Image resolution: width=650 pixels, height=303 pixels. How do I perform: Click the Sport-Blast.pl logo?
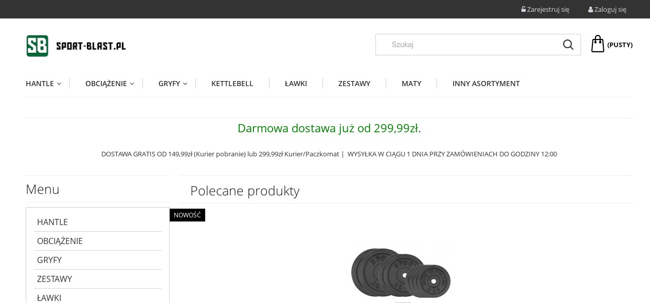(x=76, y=46)
